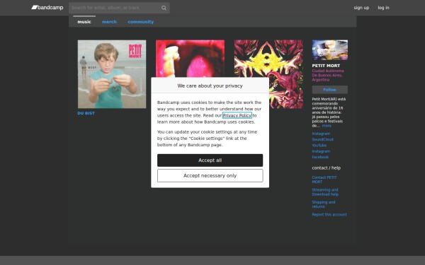Open the second Instagram link above Facebook
Image resolution: width=425 pixels, height=265 pixels.
321,151
